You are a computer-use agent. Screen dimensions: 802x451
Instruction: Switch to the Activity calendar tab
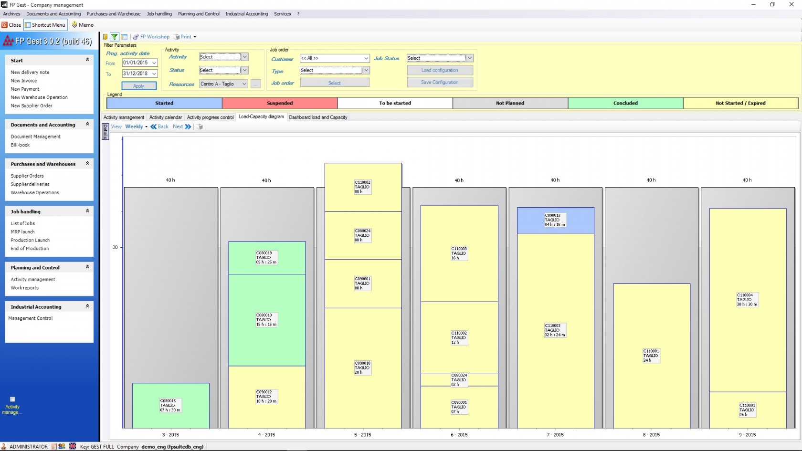click(x=166, y=117)
